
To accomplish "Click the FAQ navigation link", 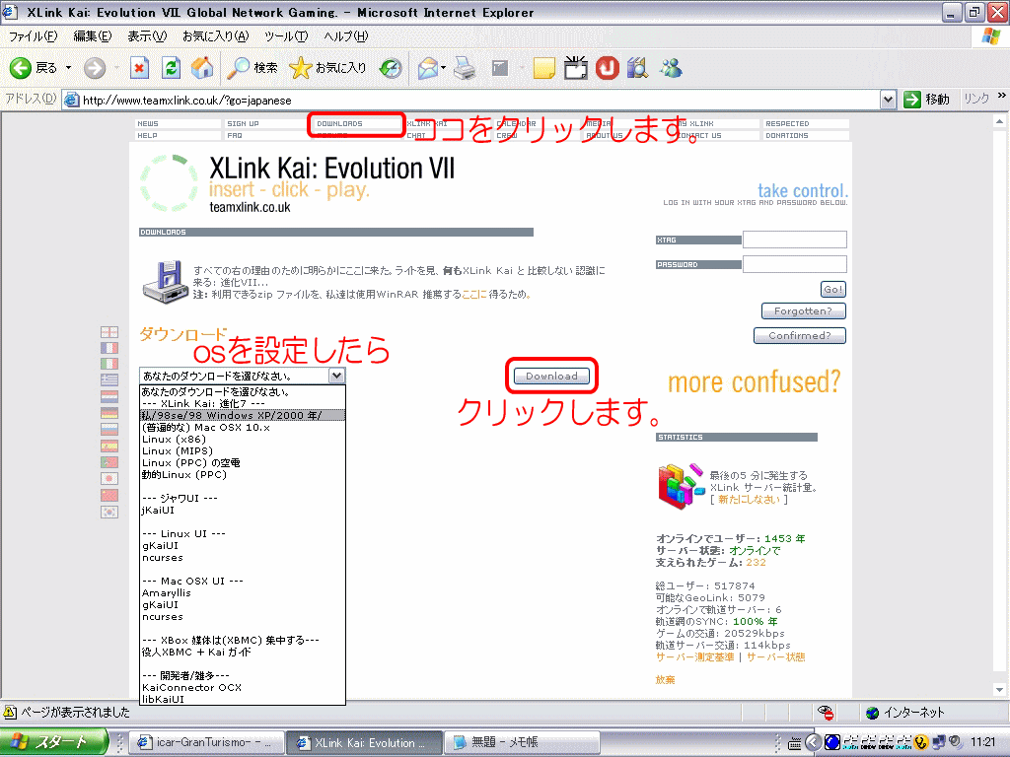I will 235,136.
